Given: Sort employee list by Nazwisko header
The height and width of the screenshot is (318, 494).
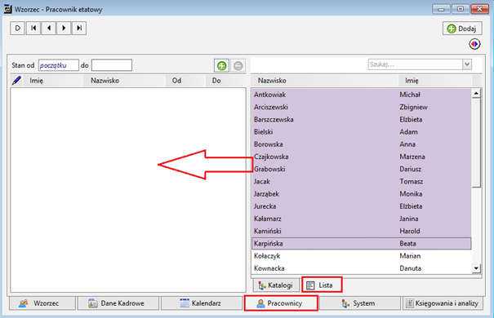Looking at the screenshot, I should (x=324, y=81).
